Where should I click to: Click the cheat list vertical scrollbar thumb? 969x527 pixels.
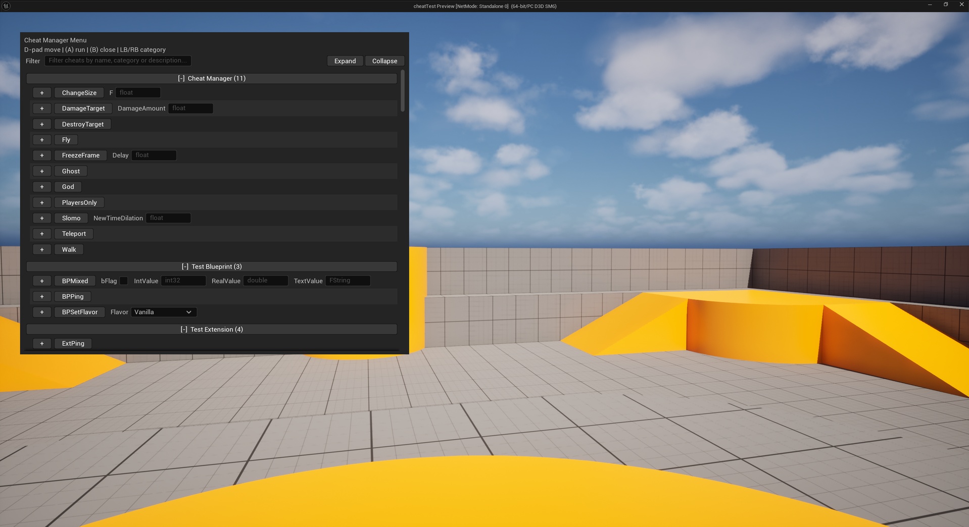(403, 91)
